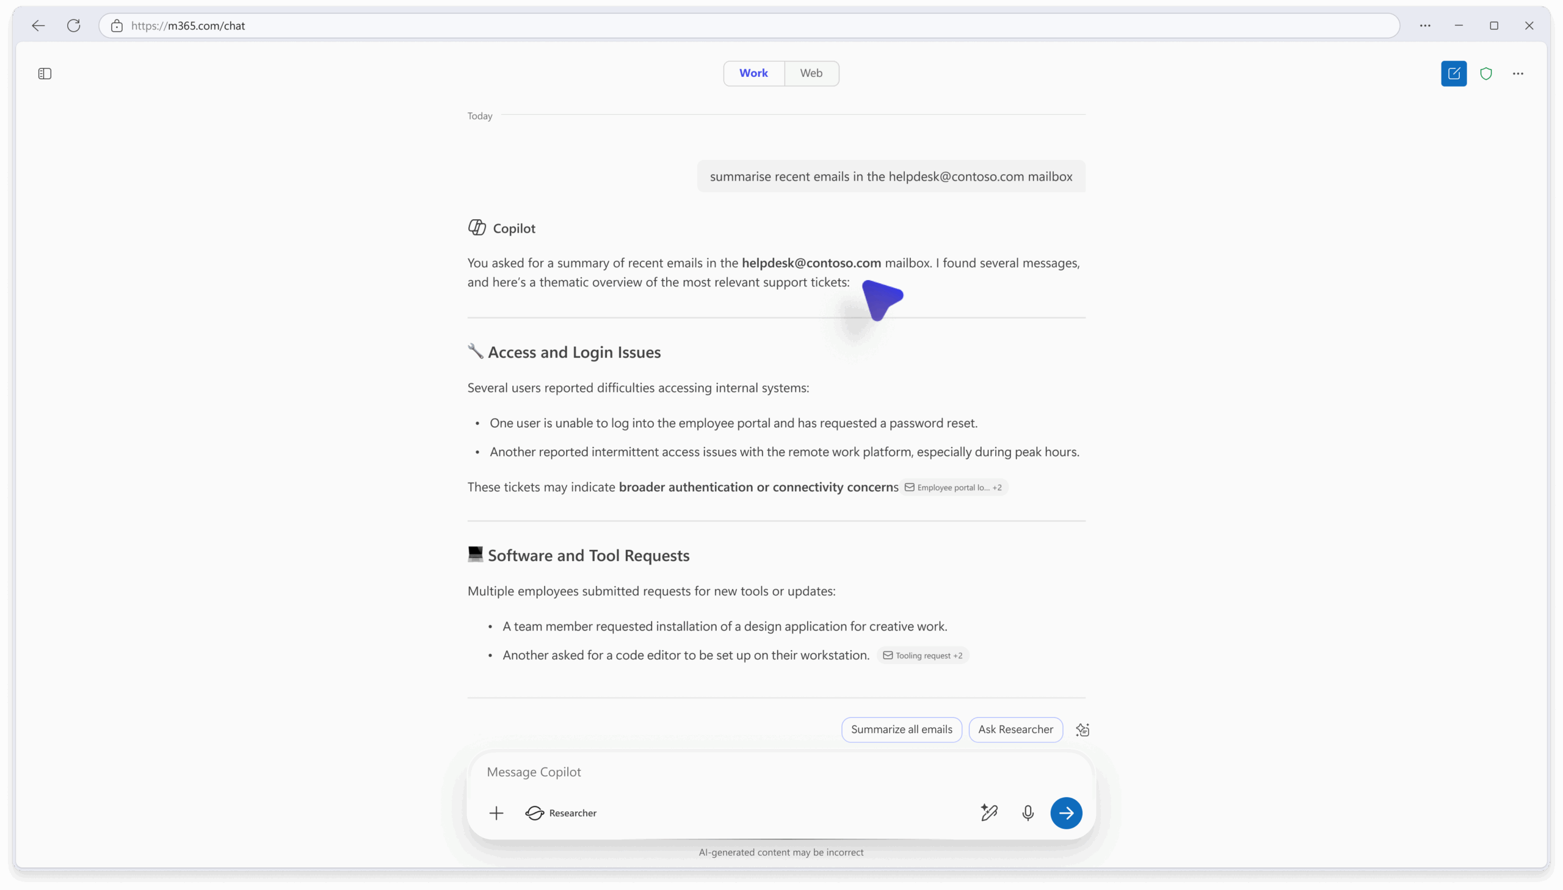Switch to the Work tab
Image resolution: width=1563 pixels, height=890 pixels.
753,73
